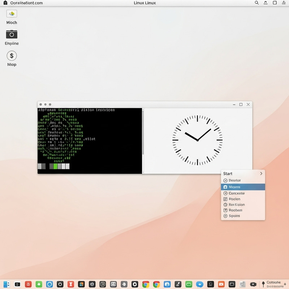Open the camera desktop icon labeled Ehpiine
The width and height of the screenshot is (289, 289).
point(12,34)
